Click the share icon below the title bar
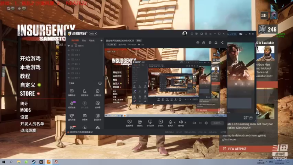 [222, 43]
